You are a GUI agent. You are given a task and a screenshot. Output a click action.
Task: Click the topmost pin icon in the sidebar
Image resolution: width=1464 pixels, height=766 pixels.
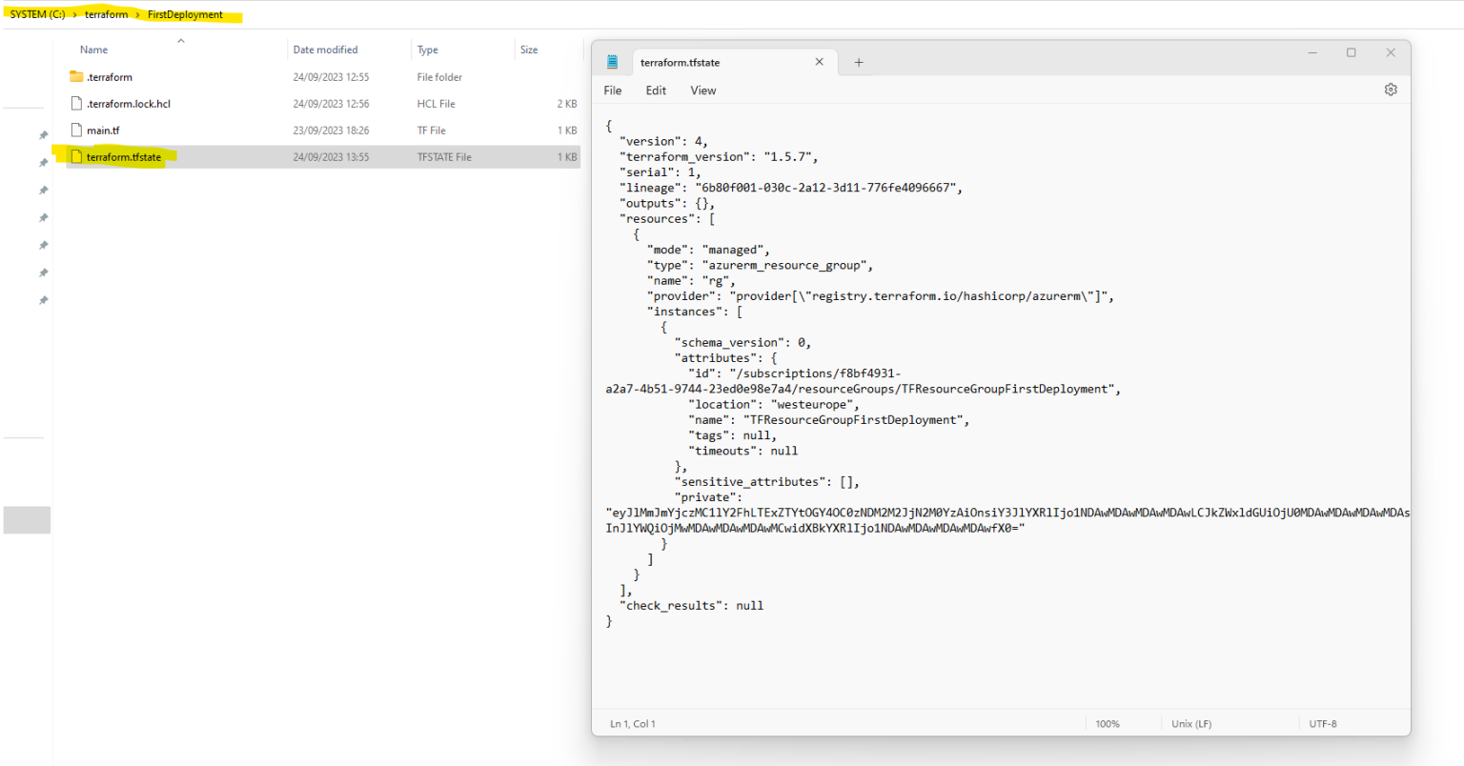click(43, 135)
